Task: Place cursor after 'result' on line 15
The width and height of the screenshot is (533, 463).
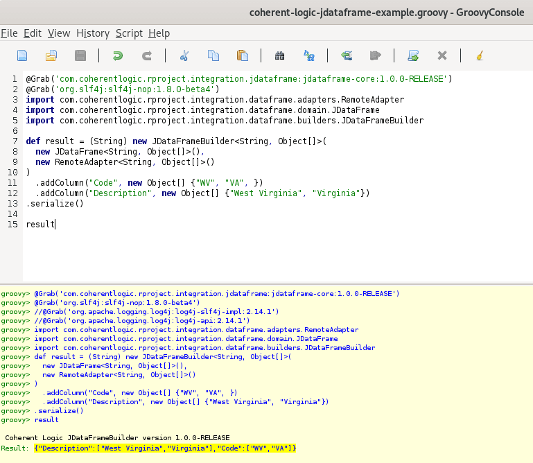Action: 55,225
